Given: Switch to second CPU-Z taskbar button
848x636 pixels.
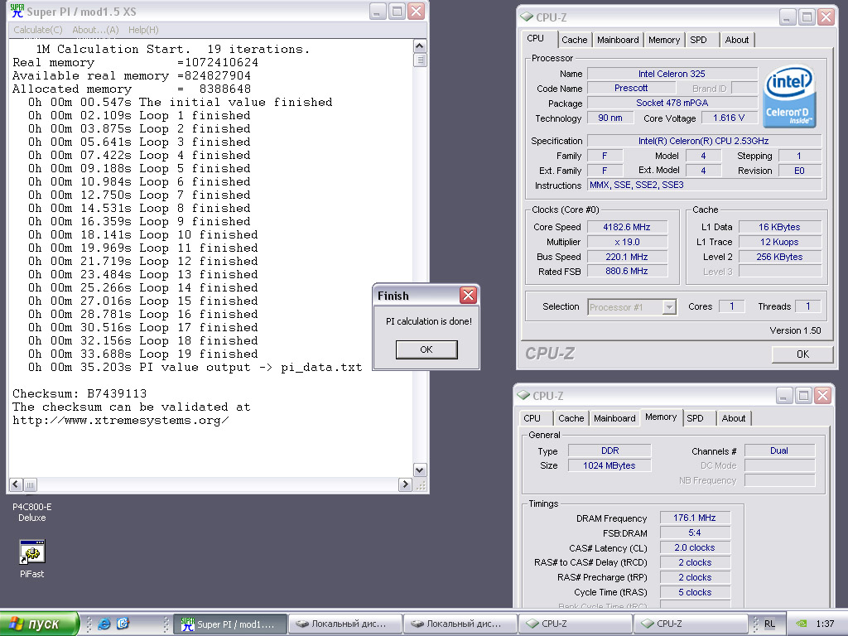Looking at the screenshot, I should pyautogui.click(x=691, y=624).
